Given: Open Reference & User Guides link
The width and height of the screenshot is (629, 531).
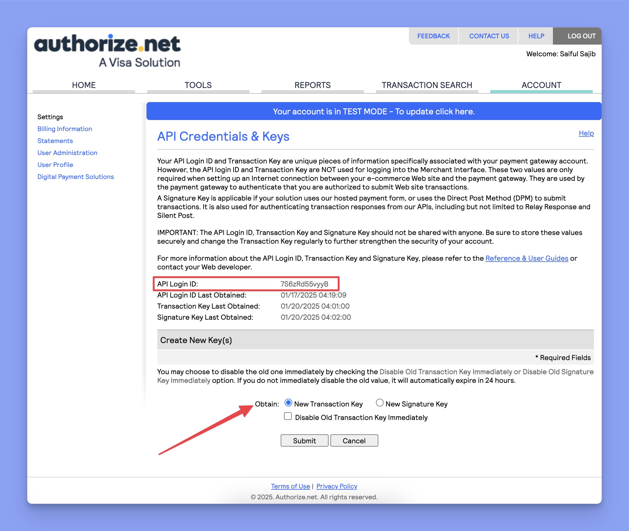Looking at the screenshot, I should point(527,258).
